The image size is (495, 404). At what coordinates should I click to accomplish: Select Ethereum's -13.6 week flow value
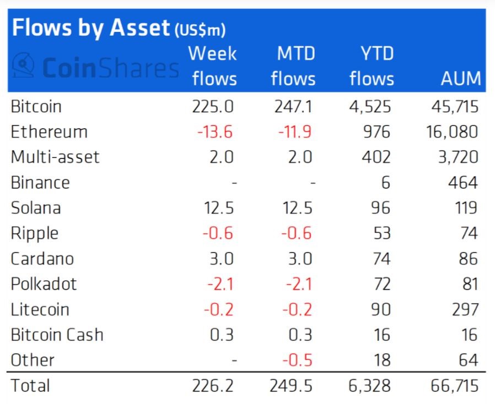click(x=215, y=132)
